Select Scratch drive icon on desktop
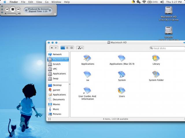Viewport: 185px width, 138px height. coord(169,31)
